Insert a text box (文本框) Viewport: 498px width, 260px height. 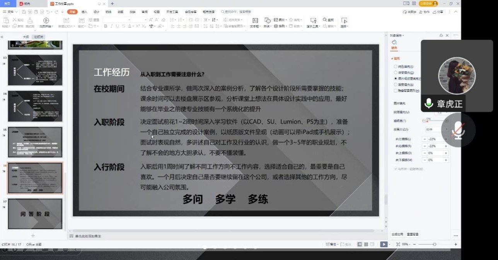click(x=255, y=22)
